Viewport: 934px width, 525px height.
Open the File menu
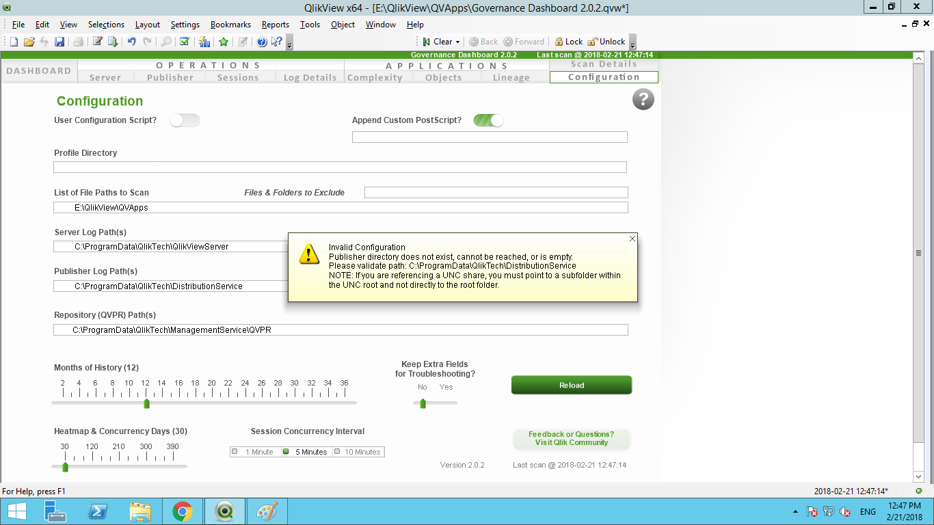coord(18,25)
